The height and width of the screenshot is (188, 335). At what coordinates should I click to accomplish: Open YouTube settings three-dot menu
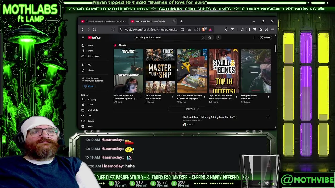tap(255, 38)
